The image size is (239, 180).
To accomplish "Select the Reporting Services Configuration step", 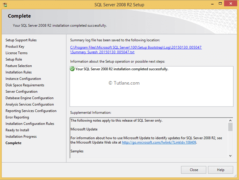I will click(31, 111).
